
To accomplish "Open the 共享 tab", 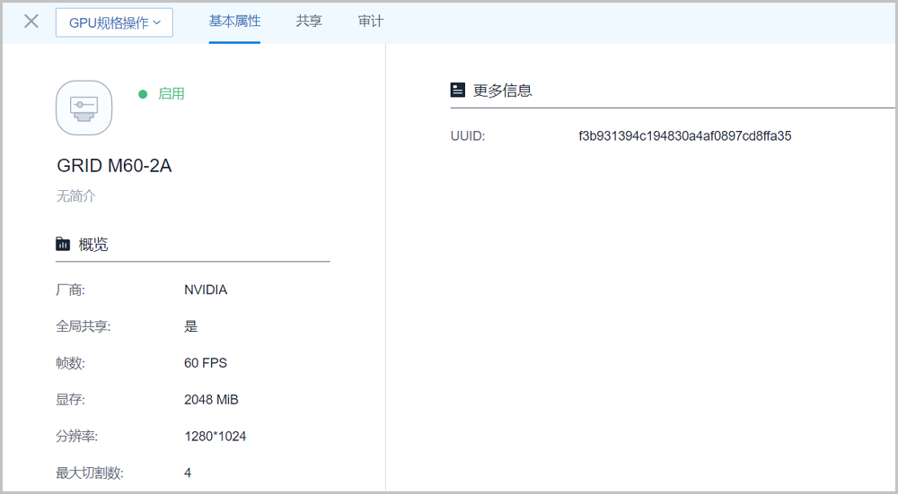I will (x=309, y=21).
